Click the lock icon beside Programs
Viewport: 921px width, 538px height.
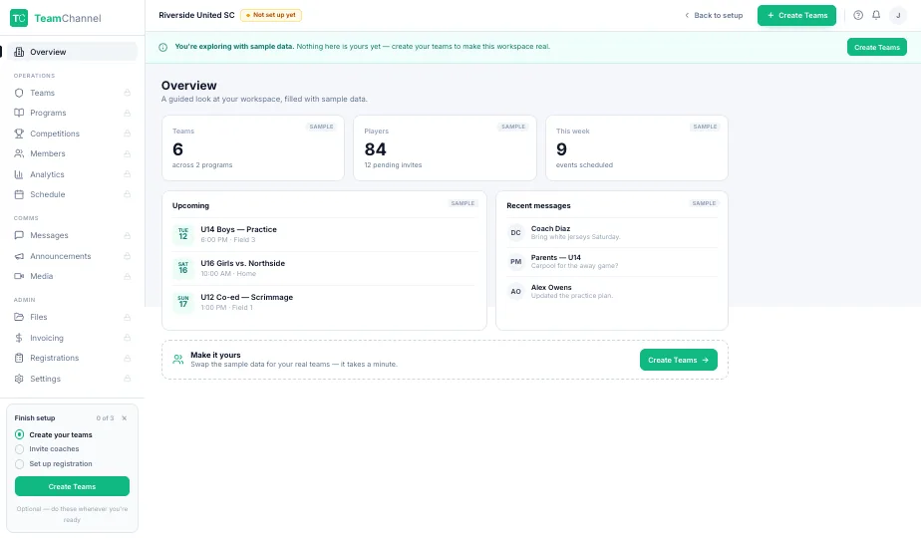(127, 113)
